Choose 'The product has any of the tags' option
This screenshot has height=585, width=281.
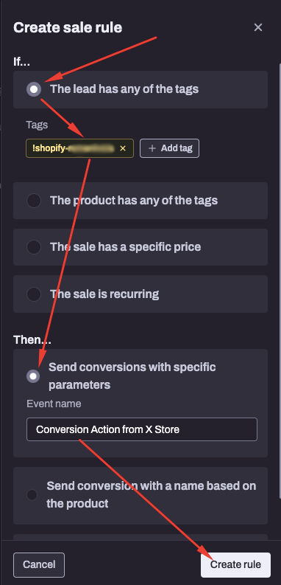(140, 201)
